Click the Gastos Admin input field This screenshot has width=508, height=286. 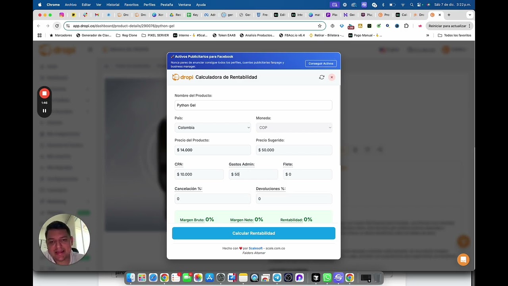253,174
